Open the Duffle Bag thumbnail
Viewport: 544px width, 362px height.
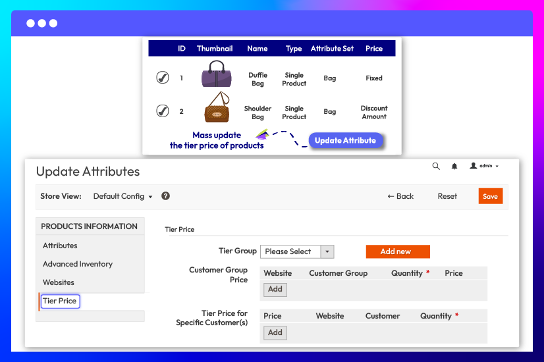(x=217, y=74)
